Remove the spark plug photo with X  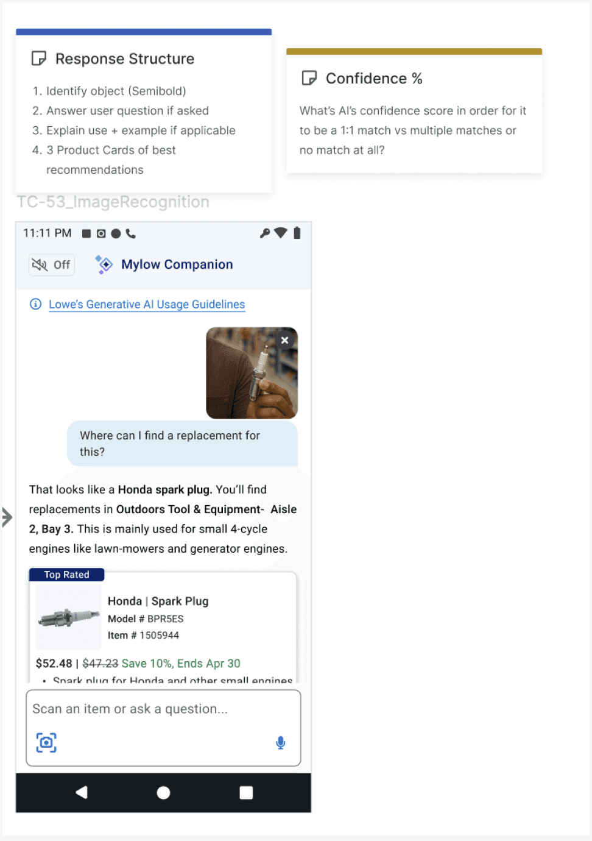[x=284, y=340]
